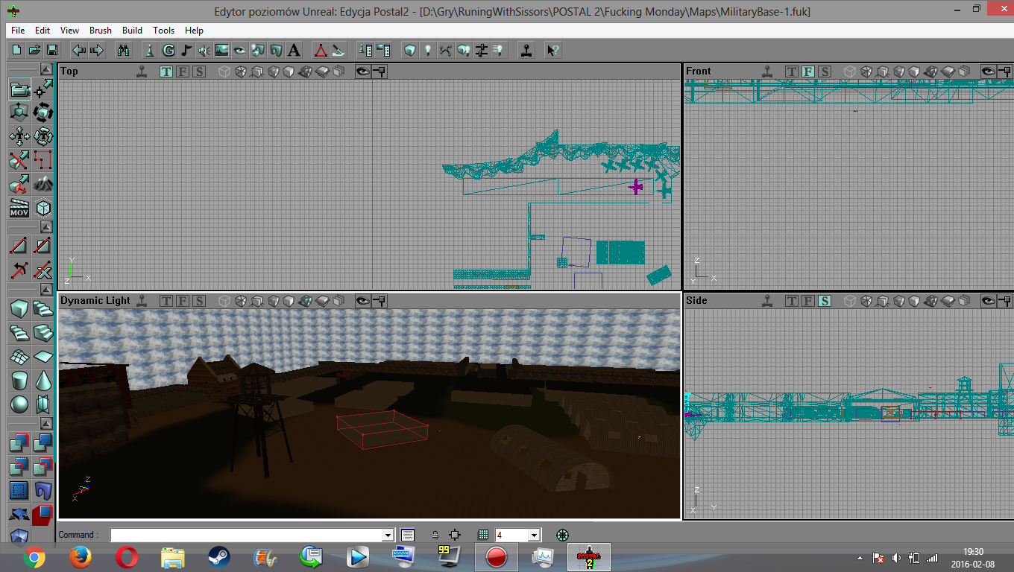This screenshot has height=572, width=1014.
Task: Build paths with the node network icon
Action: [x=446, y=50]
